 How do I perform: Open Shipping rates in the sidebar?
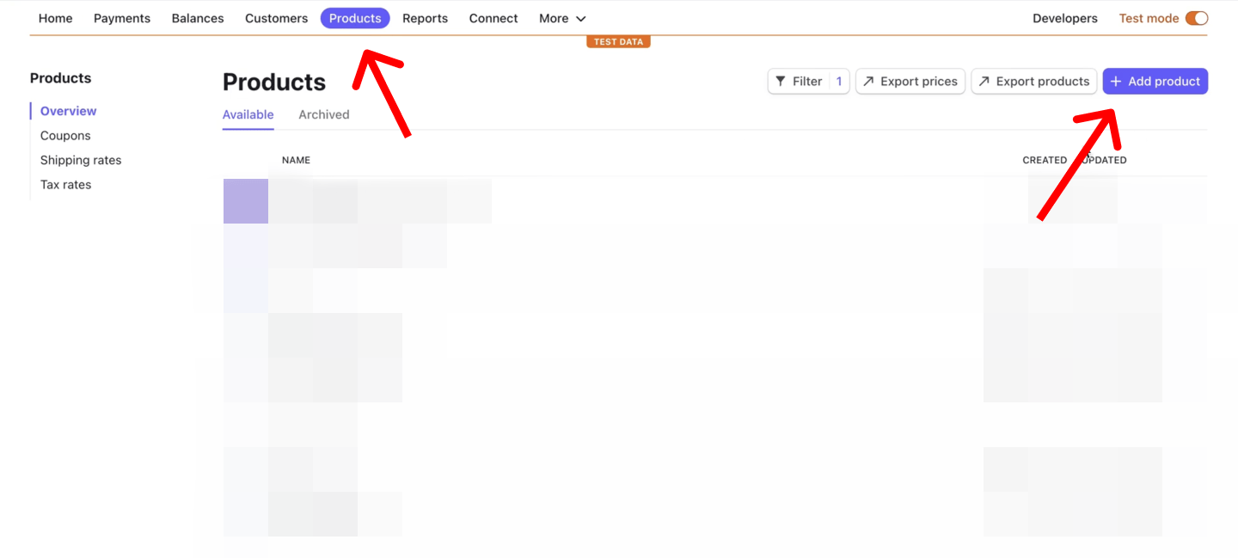pos(80,160)
